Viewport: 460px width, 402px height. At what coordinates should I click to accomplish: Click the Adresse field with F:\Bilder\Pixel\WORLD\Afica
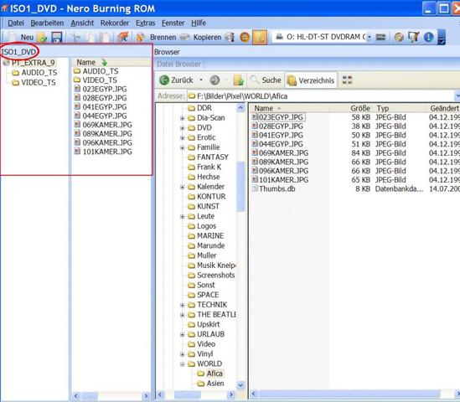(x=320, y=96)
